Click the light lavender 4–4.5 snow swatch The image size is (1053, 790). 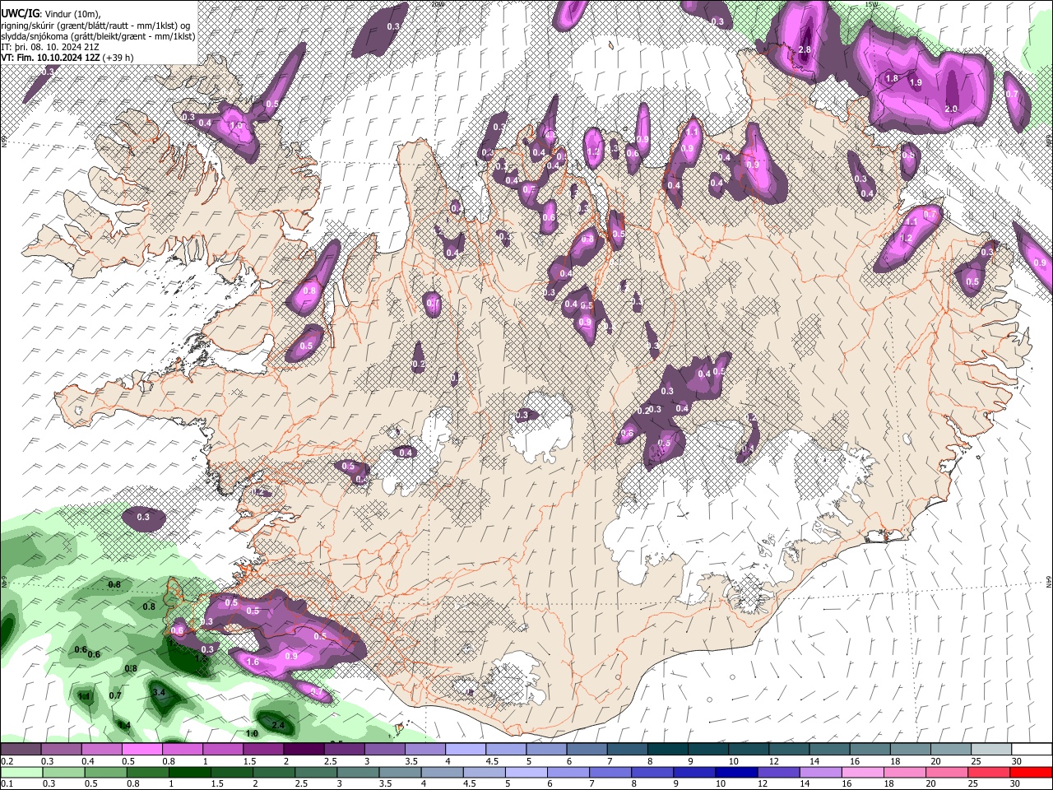click(466, 750)
